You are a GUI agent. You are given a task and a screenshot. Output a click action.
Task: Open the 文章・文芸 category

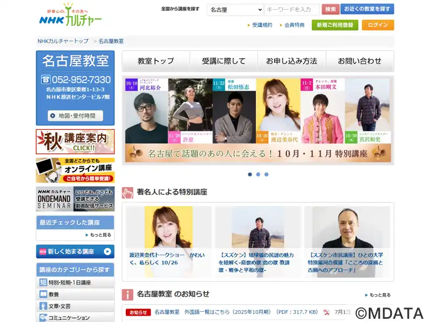click(x=75, y=306)
